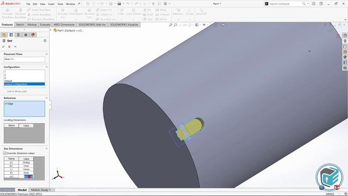Open the Tools menu
This screenshot has width=348, height=196.
coord(60,4)
